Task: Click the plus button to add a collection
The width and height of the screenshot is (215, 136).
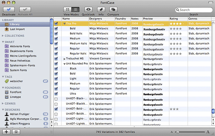Action: [x=6, y=132]
